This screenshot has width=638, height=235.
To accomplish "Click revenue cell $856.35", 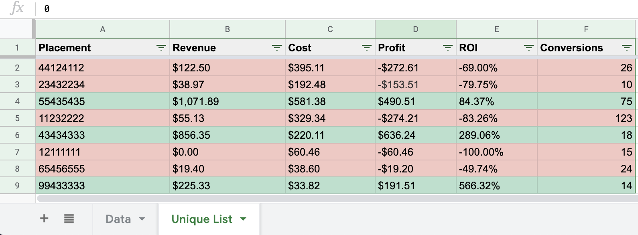I will click(228, 135).
